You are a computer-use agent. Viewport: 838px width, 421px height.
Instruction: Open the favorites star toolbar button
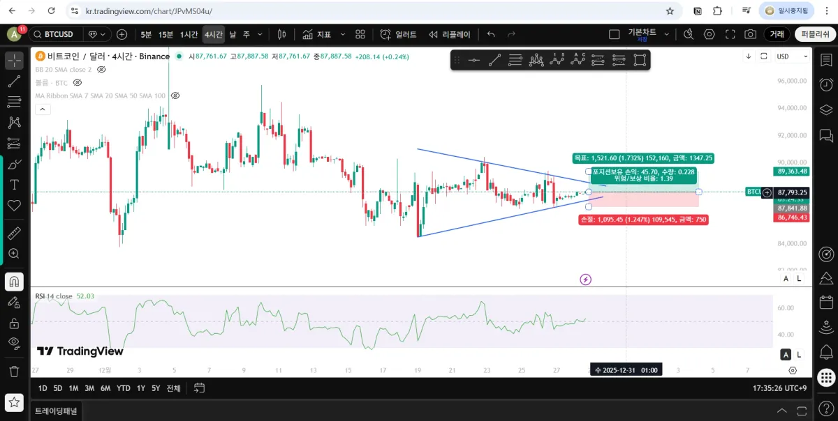14,402
